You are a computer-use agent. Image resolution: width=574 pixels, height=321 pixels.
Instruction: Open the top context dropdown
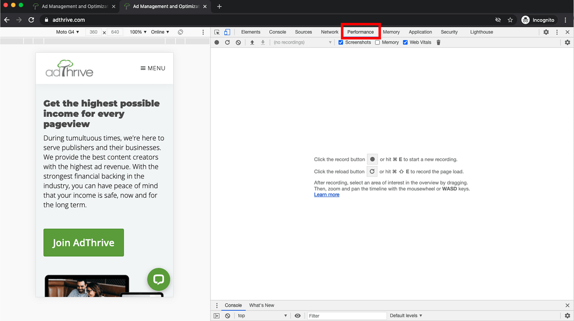(x=263, y=316)
